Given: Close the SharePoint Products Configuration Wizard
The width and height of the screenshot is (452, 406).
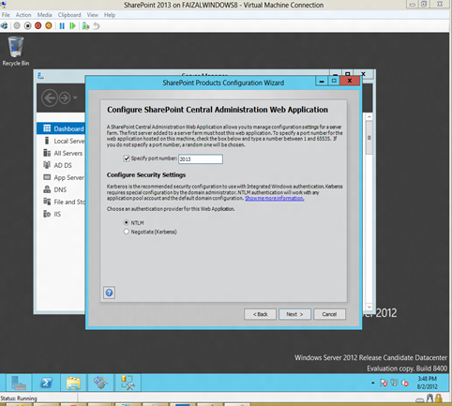Looking at the screenshot, I should click(x=350, y=81).
